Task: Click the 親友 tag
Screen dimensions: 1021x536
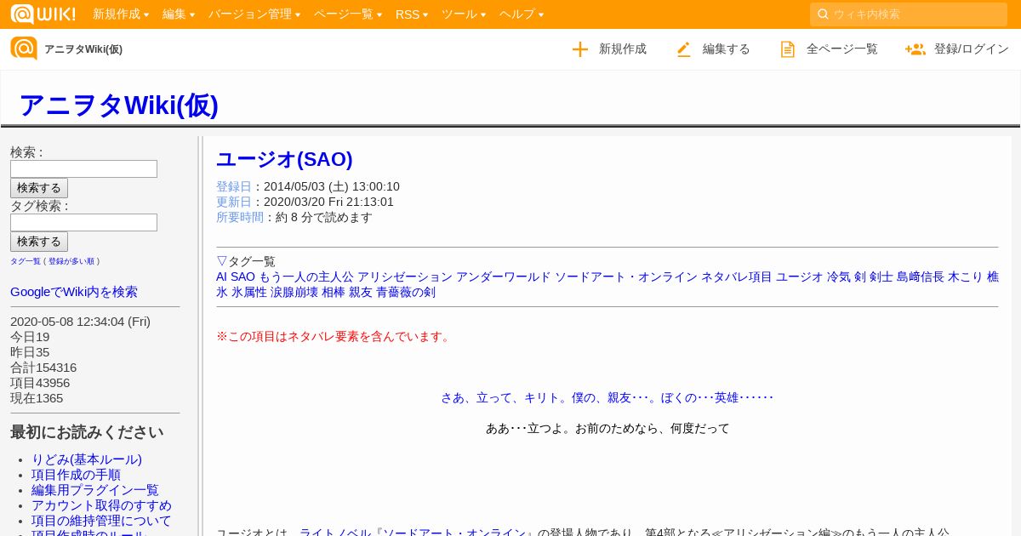Action: point(361,292)
